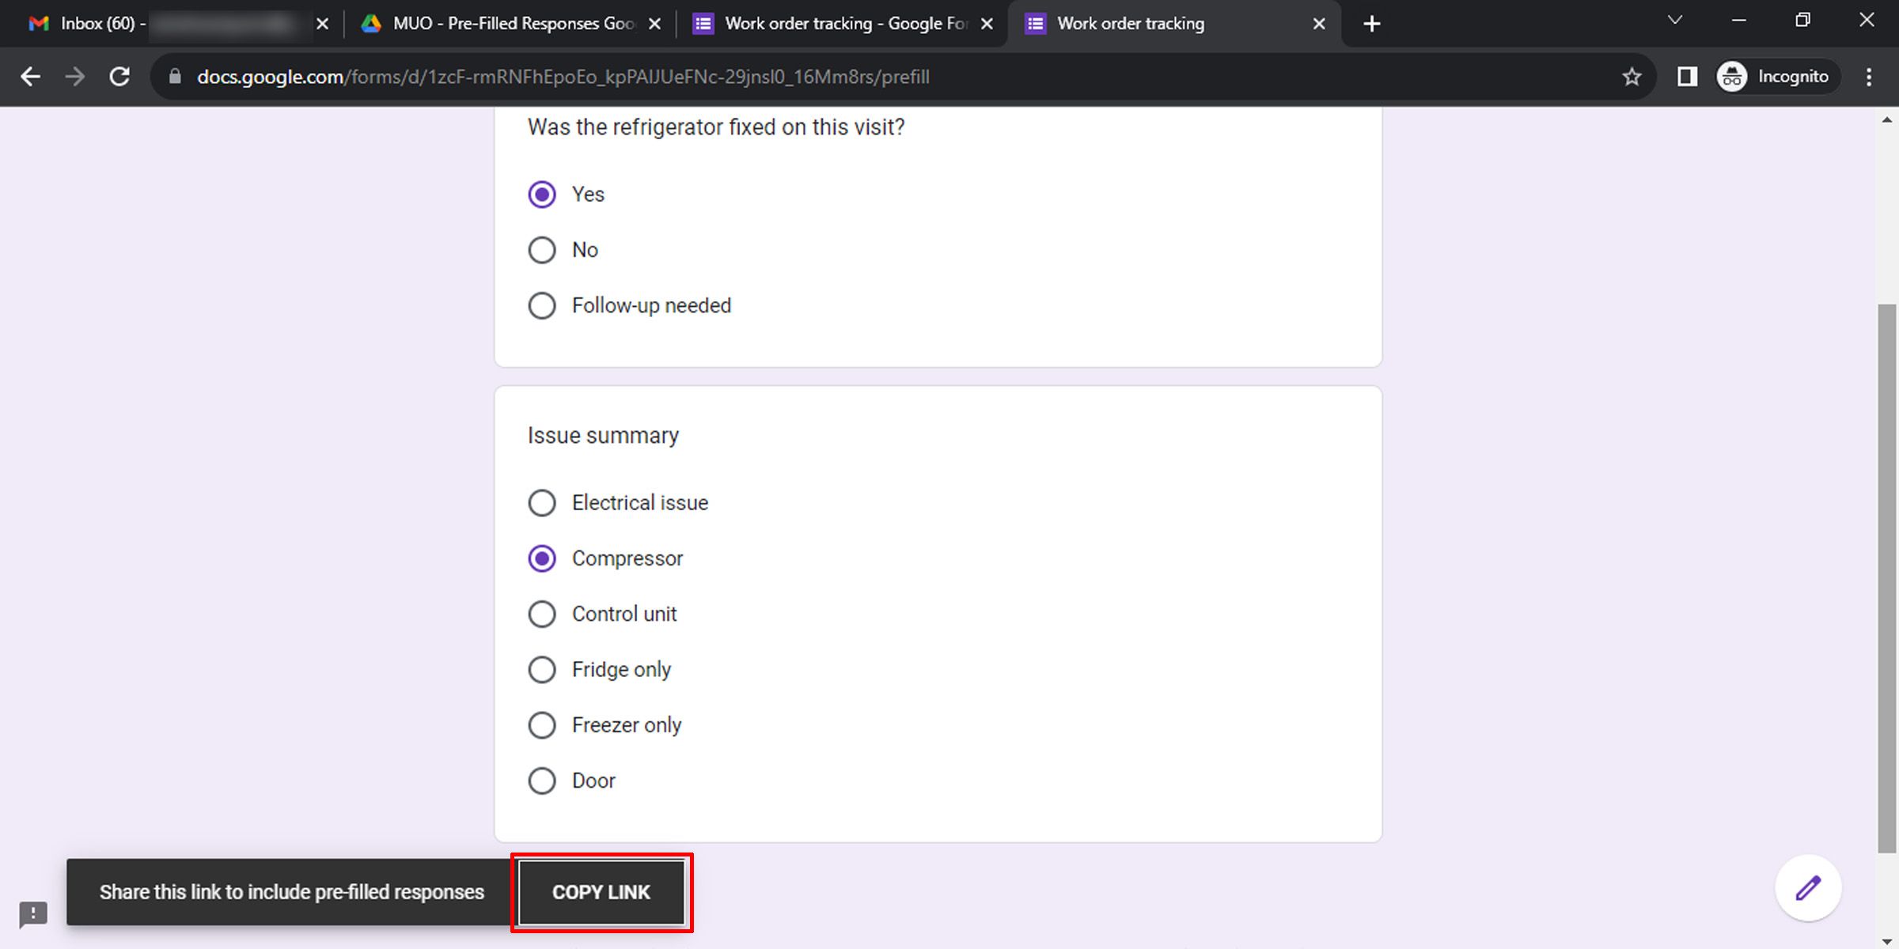Click the COPY LINK button
The width and height of the screenshot is (1899, 949).
pos(601,892)
